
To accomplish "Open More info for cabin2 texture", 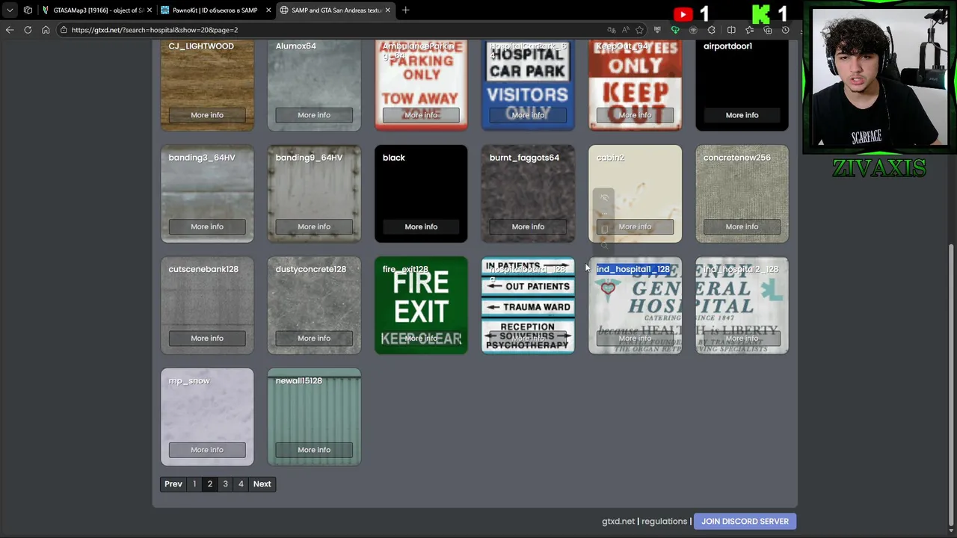I will 635,226.
